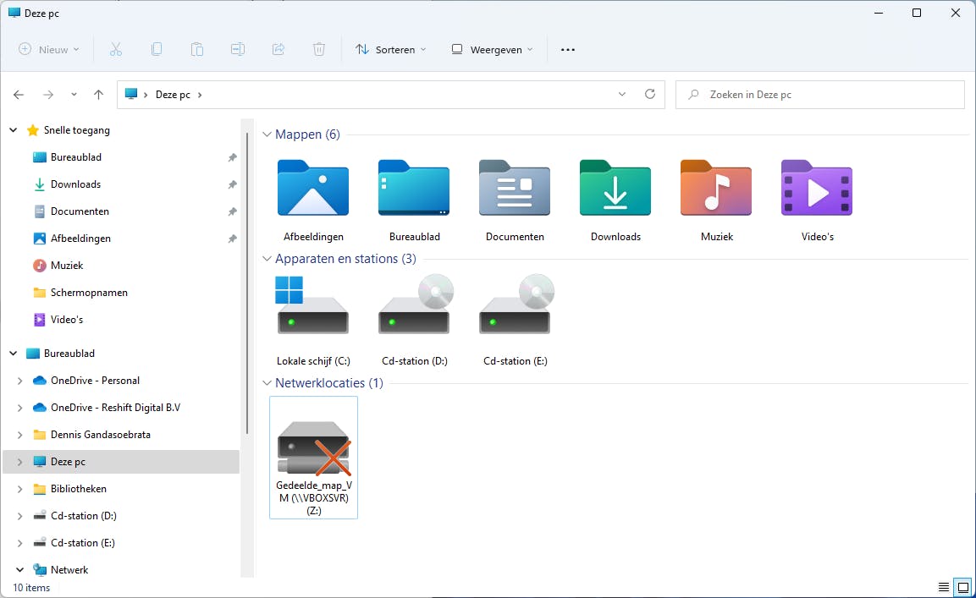The height and width of the screenshot is (598, 976).
Task: Select Downloads in Snelle toegang
Action: pos(75,184)
